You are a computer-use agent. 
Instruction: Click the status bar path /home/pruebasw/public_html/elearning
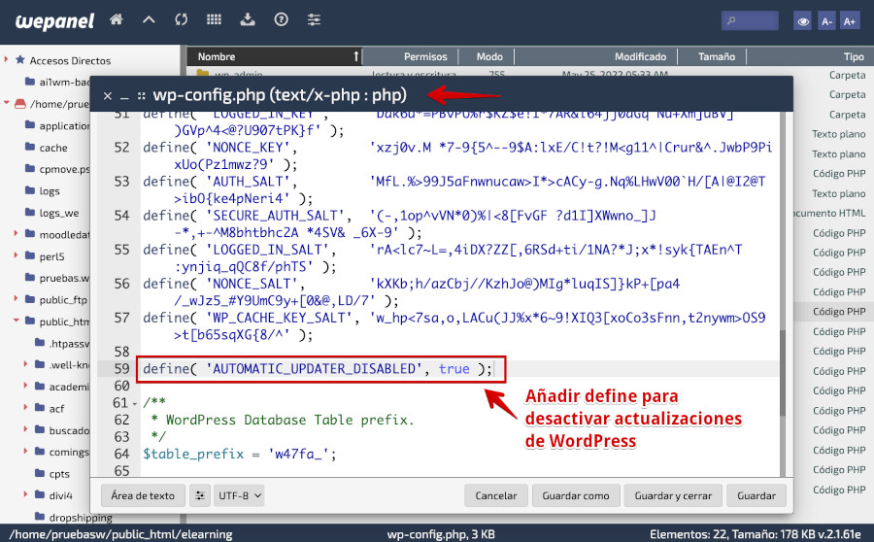(x=121, y=534)
